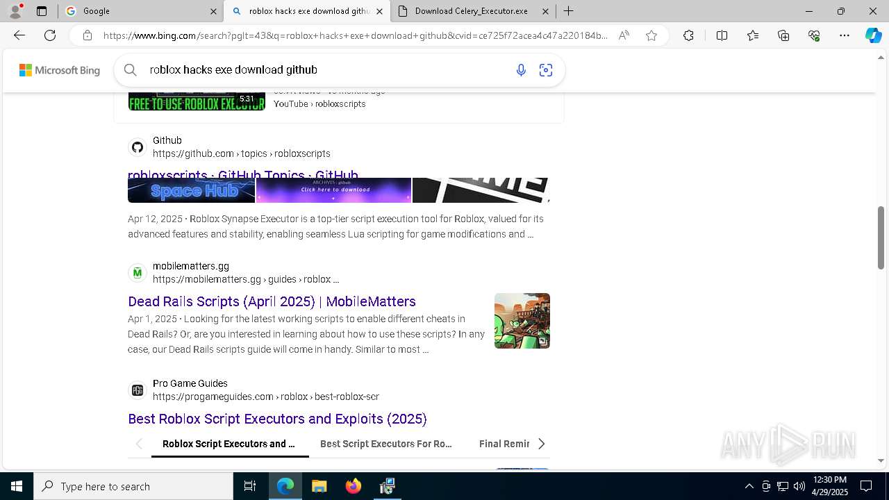Open the progameguides.com best-roblox-scr URL
Viewport: 889px width, 500px height.
point(266,397)
